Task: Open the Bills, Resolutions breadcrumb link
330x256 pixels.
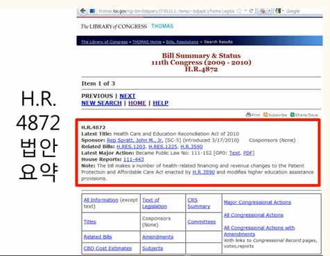Action: click(182, 42)
